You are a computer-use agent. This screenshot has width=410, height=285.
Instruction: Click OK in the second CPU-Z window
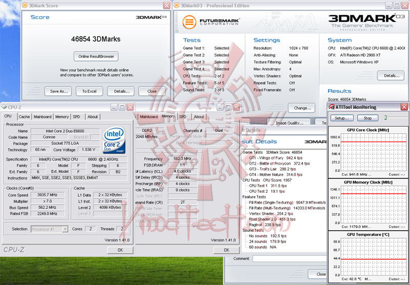coord(227,250)
